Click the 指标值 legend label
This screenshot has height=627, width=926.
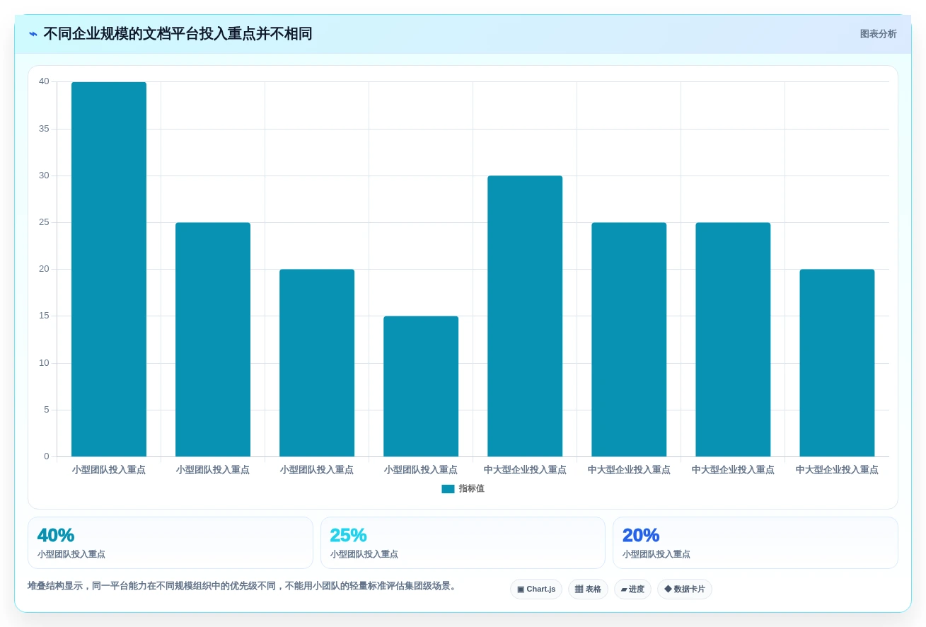point(472,489)
